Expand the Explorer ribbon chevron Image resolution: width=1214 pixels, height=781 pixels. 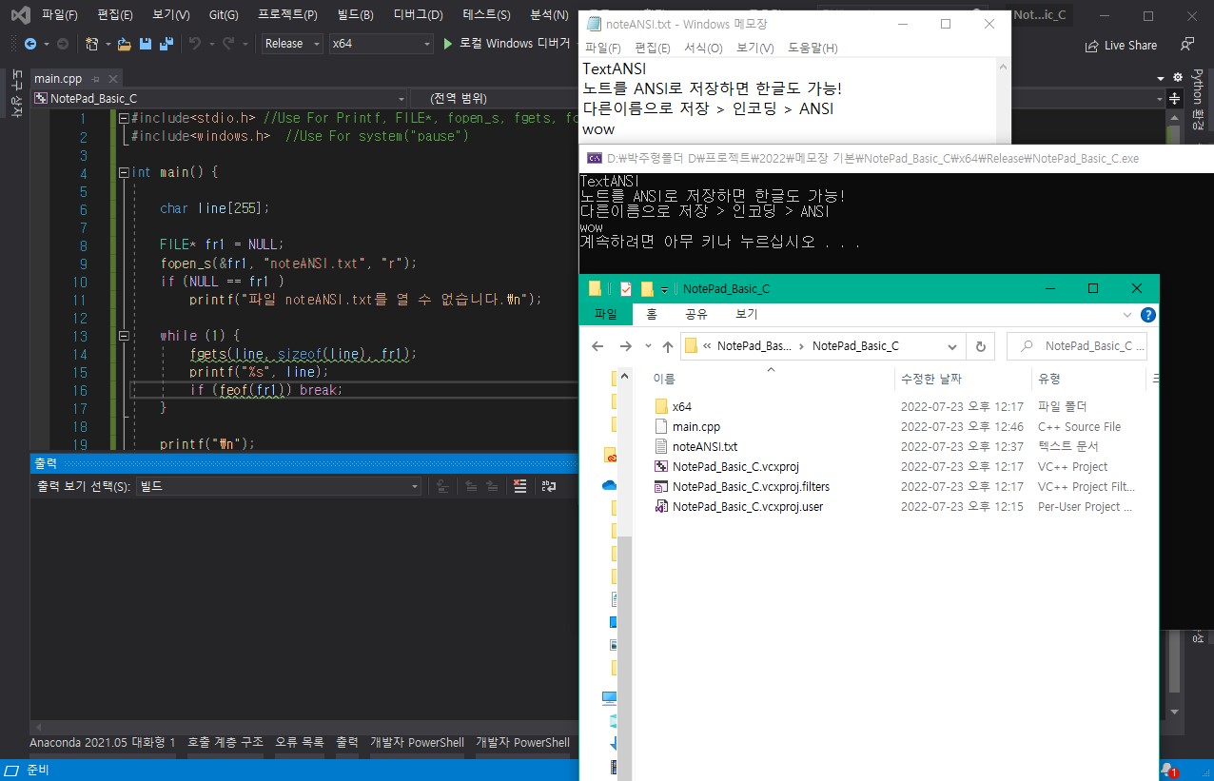pos(1128,315)
